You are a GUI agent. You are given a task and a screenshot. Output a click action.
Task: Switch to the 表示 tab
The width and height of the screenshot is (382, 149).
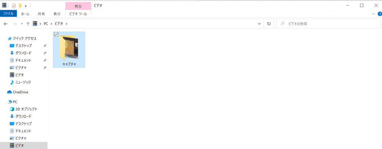point(57,14)
